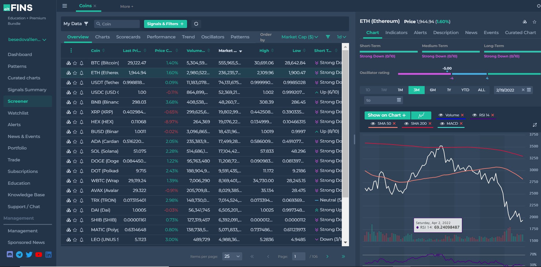Go to the last page arrows
The image size is (541, 267).
[343, 256]
